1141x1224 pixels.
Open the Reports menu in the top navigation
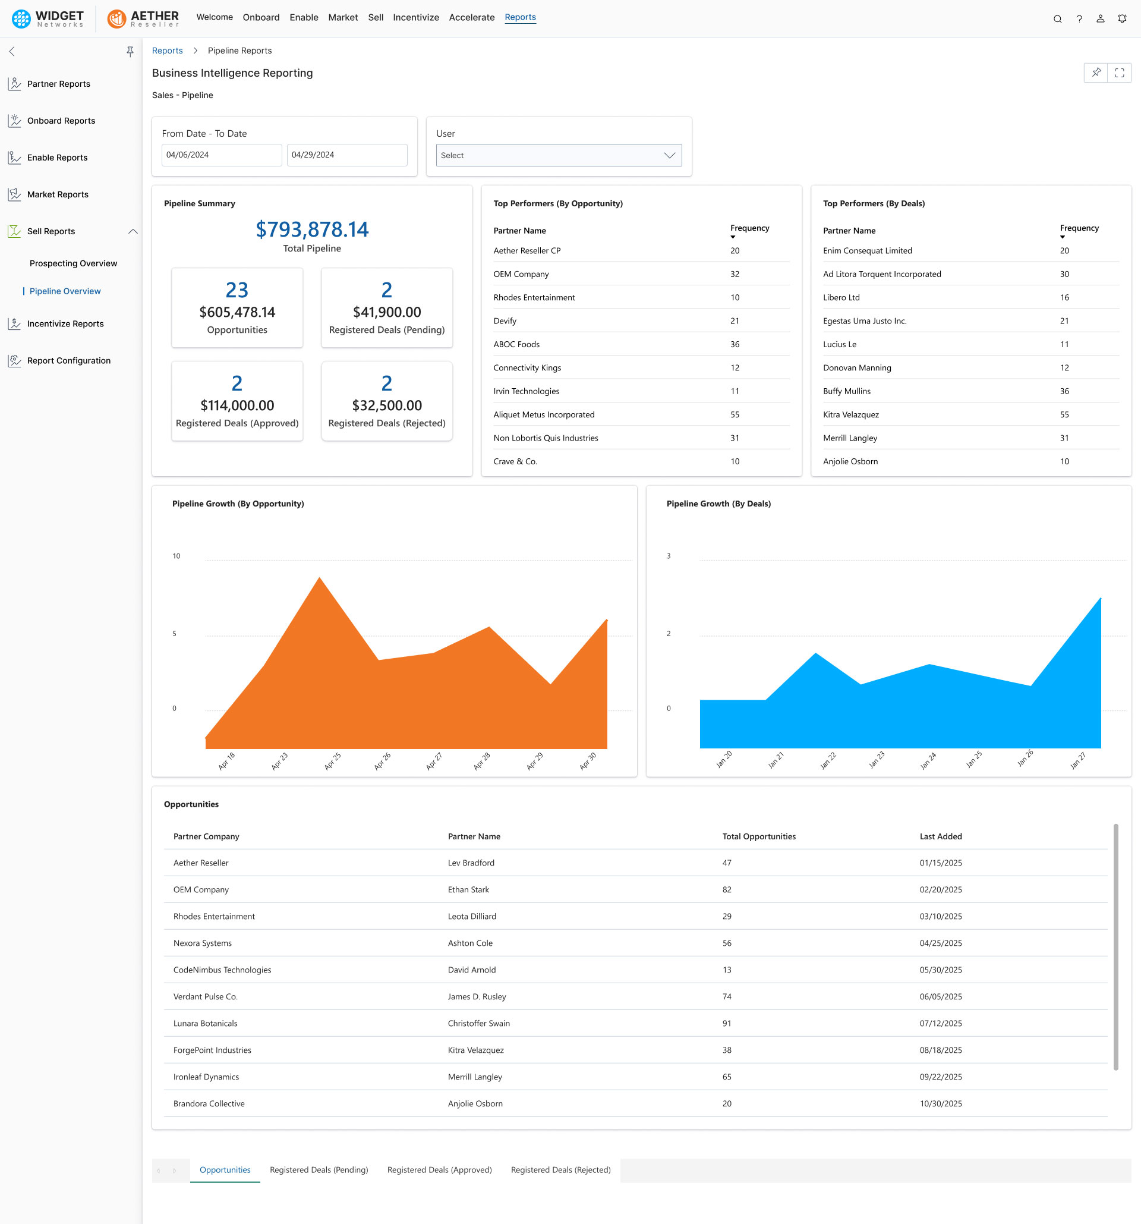click(x=520, y=17)
